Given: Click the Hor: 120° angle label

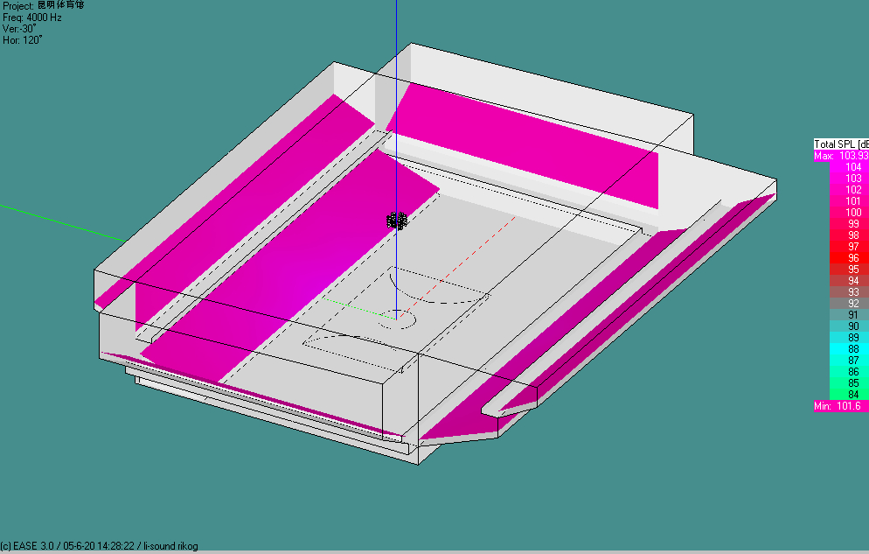Looking at the screenshot, I should click(x=24, y=40).
